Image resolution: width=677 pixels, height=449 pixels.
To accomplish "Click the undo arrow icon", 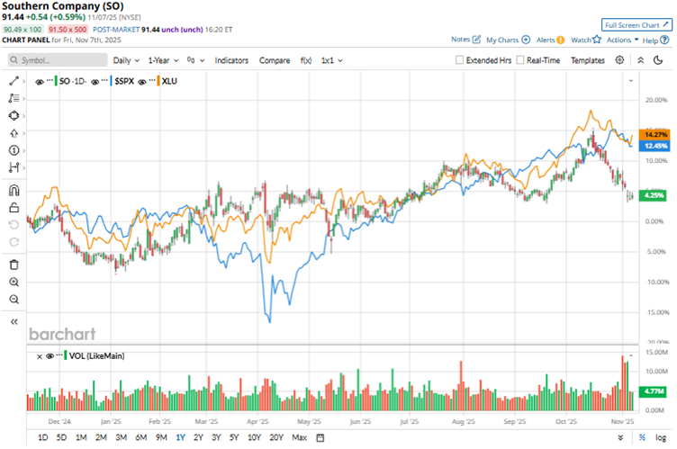I will click(14, 225).
